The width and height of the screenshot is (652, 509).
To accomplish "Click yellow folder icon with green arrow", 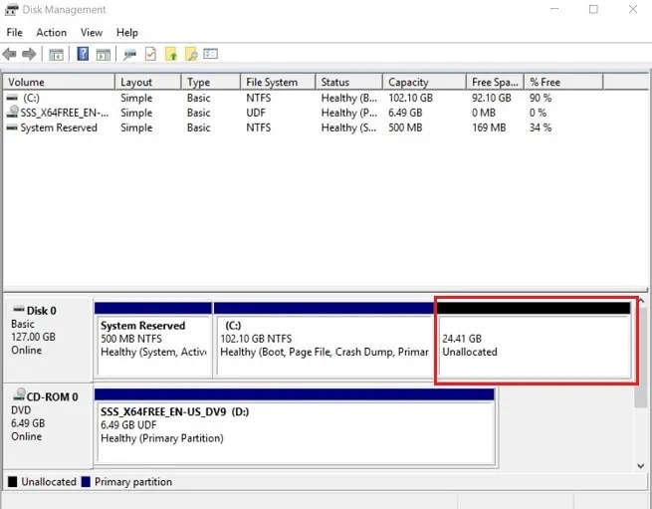I will point(171,54).
